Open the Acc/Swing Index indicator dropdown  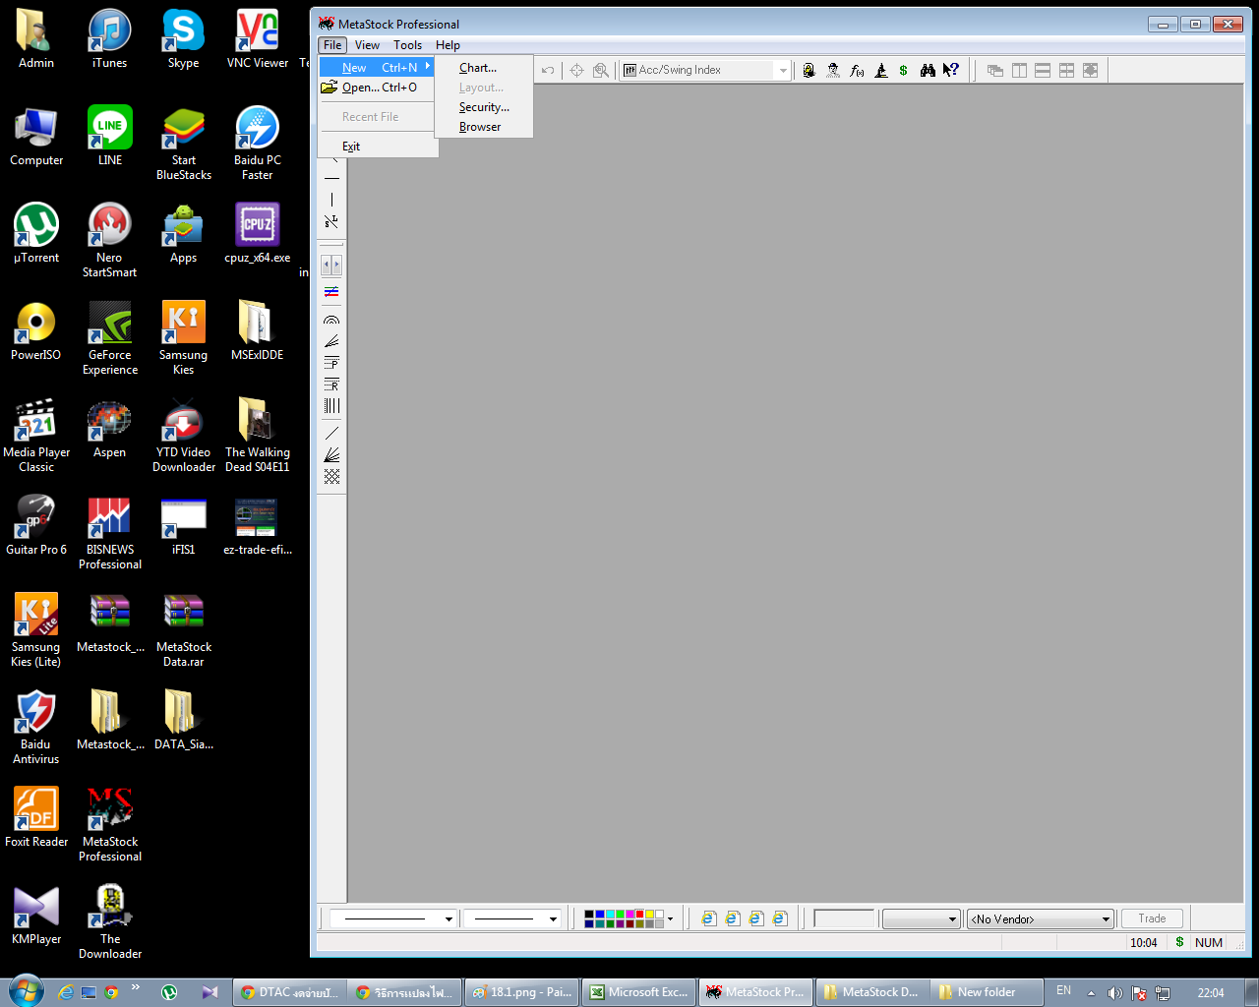[x=783, y=70]
